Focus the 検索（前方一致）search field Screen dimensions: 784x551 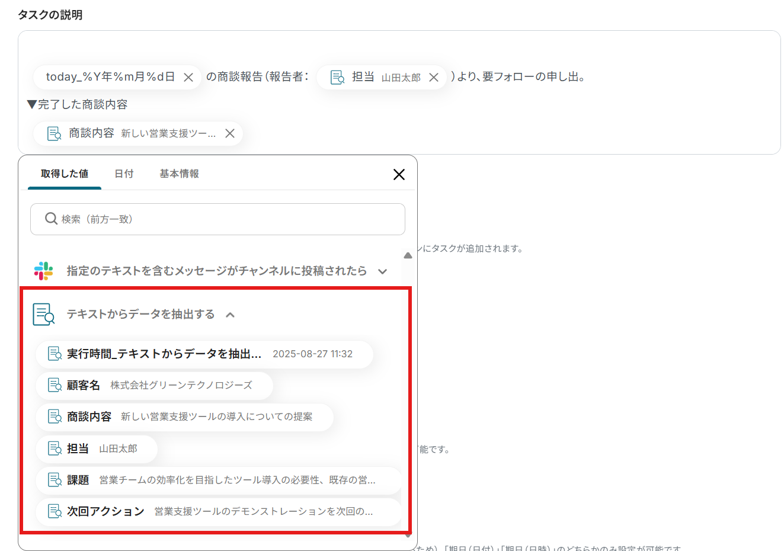[x=217, y=219]
